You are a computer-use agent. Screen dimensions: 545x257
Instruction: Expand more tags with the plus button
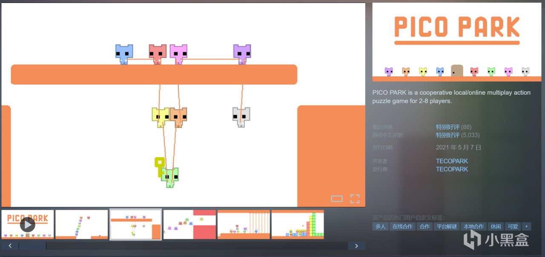[527, 226]
